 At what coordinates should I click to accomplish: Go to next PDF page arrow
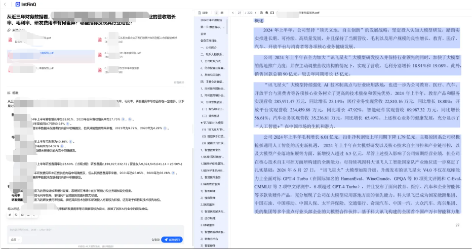[256, 13]
